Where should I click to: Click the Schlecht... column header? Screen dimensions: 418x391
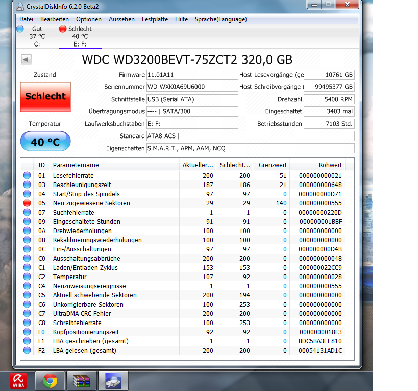234,165
